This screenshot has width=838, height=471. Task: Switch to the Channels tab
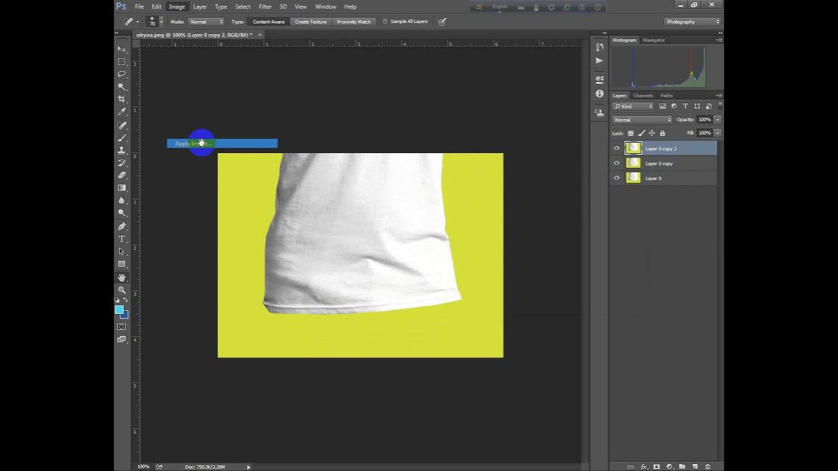[643, 96]
